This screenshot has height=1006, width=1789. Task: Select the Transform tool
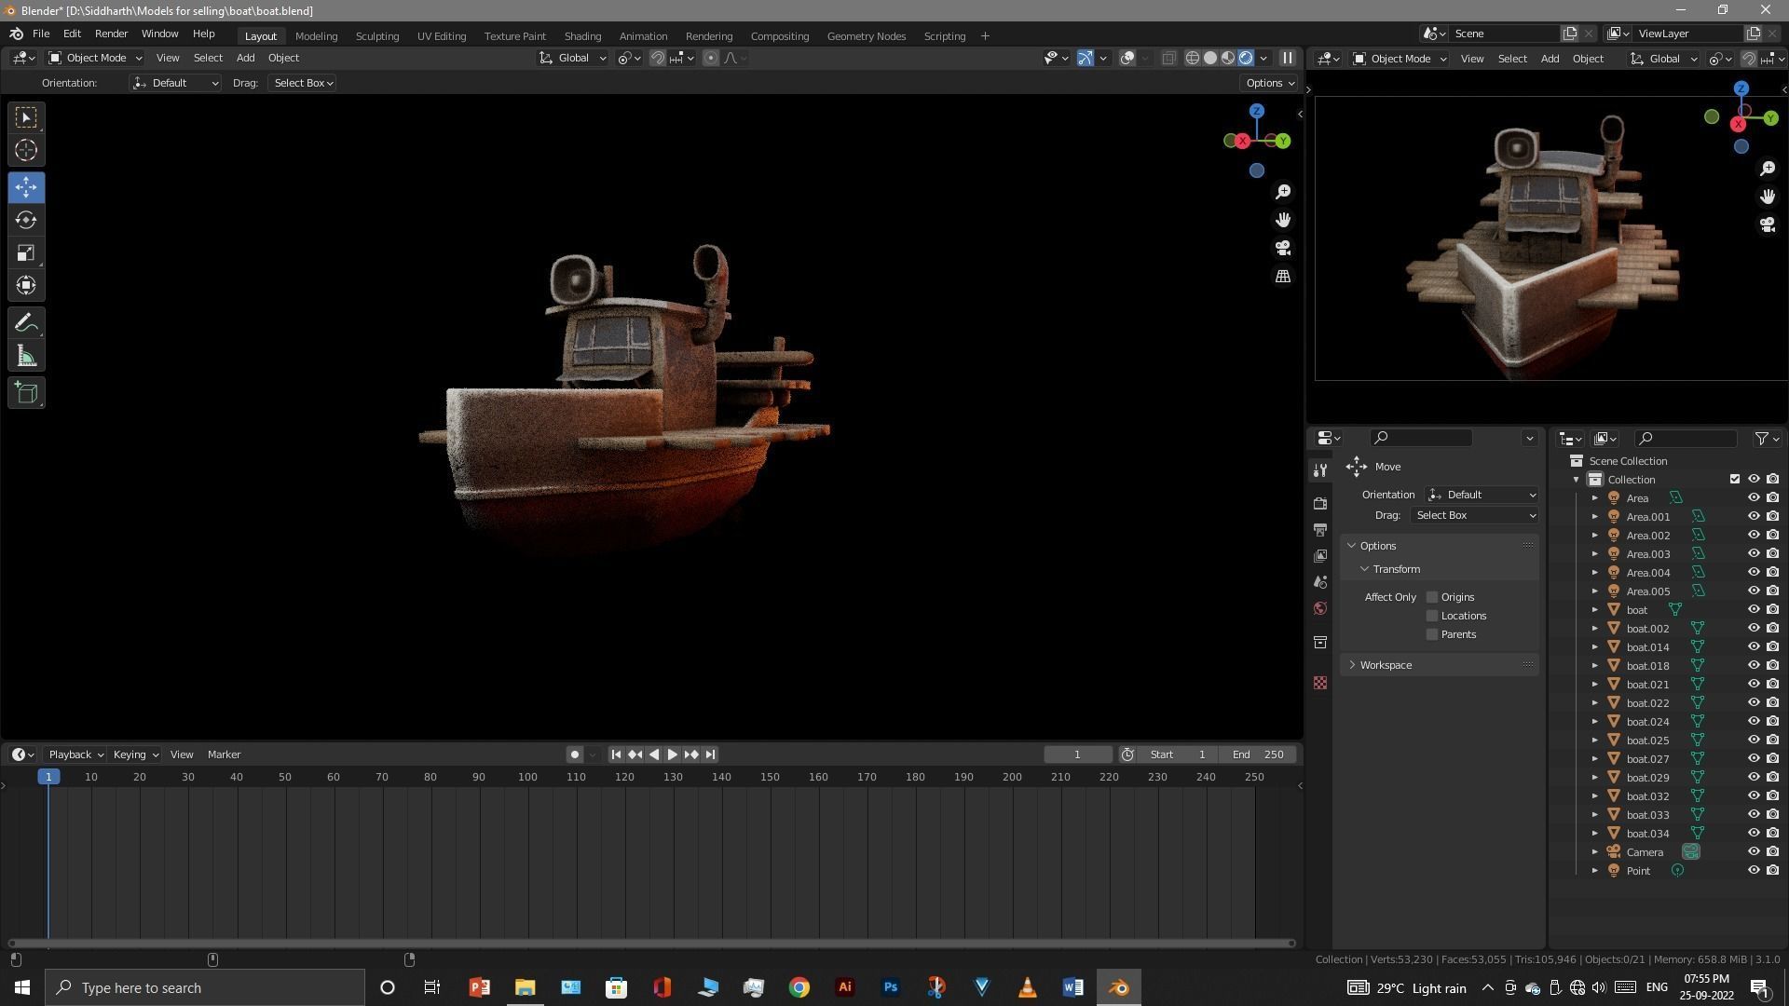[26, 286]
